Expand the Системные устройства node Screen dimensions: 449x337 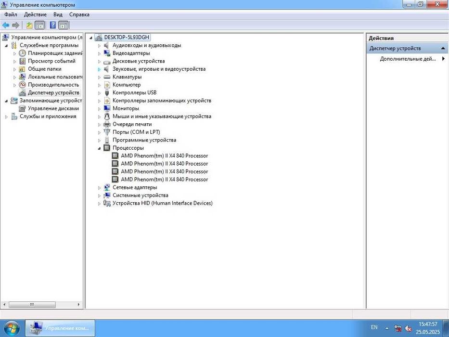99,196
